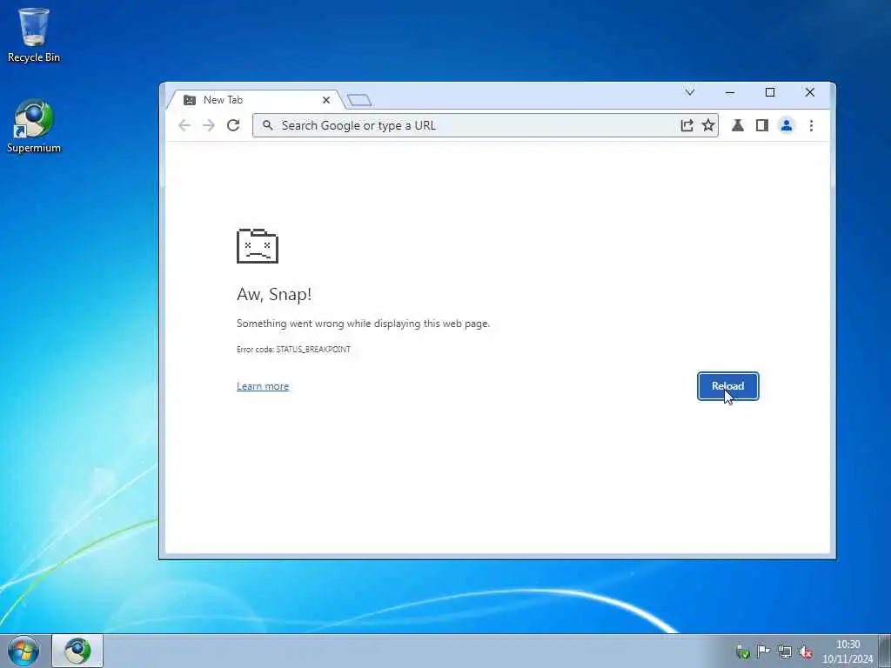
Task: Click the network tray icon
Action: point(785,652)
